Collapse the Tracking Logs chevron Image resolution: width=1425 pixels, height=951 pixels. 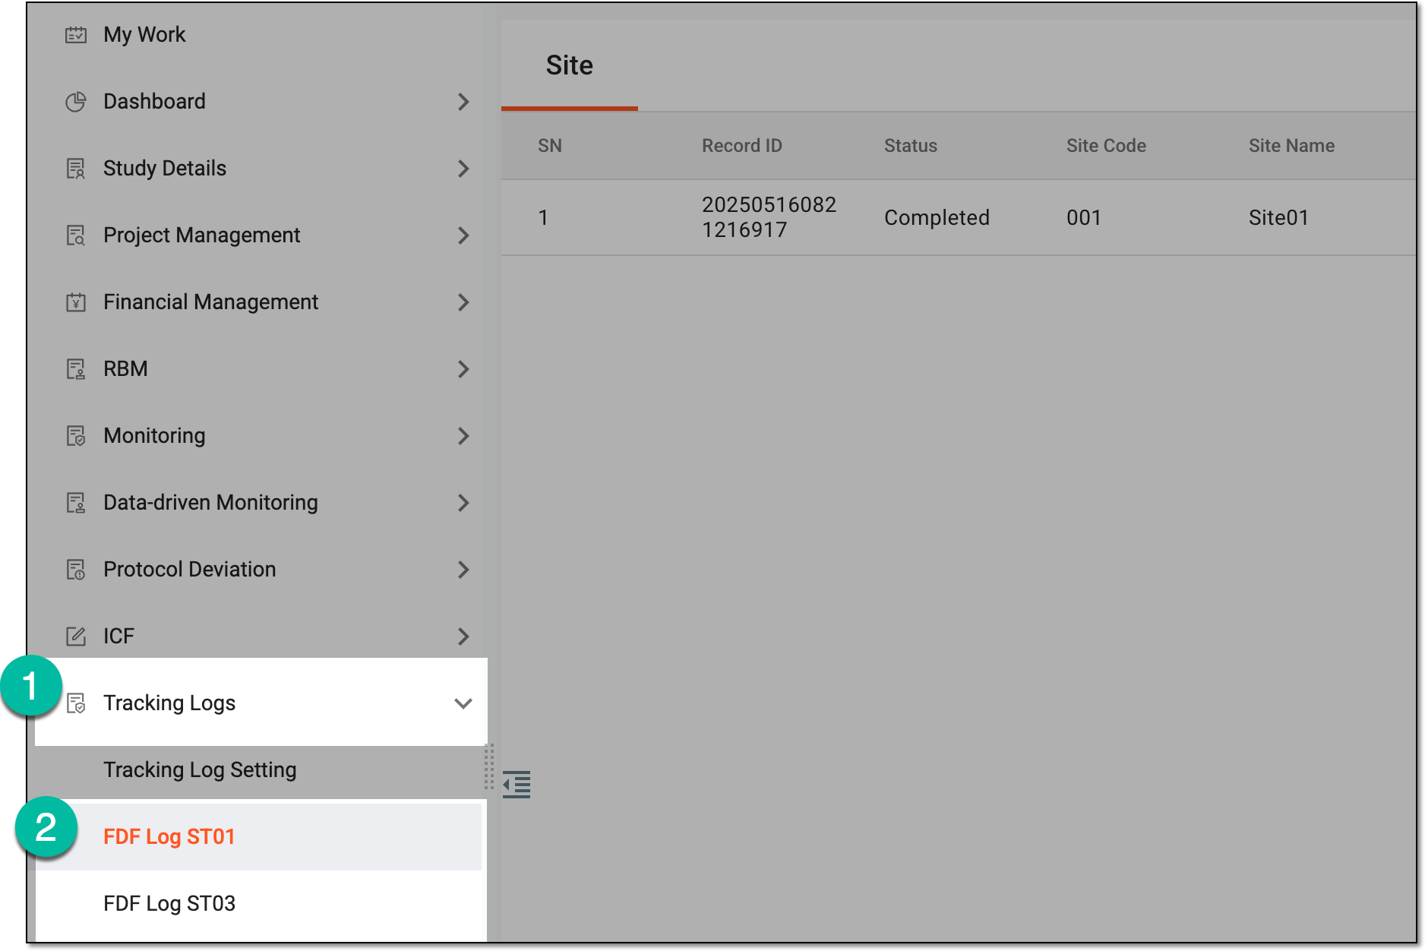click(463, 703)
